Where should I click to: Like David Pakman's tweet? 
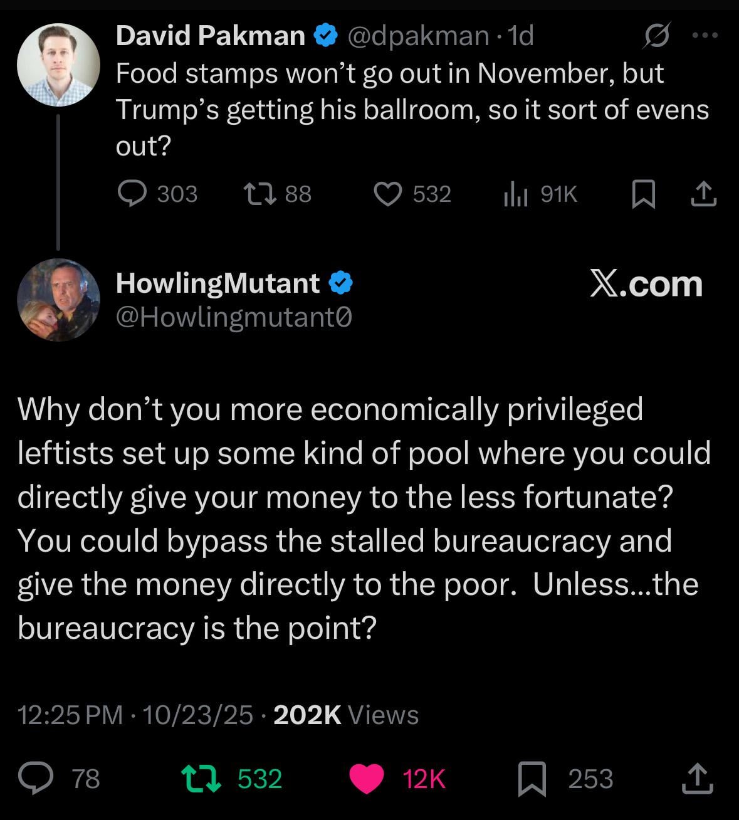[388, 194]
